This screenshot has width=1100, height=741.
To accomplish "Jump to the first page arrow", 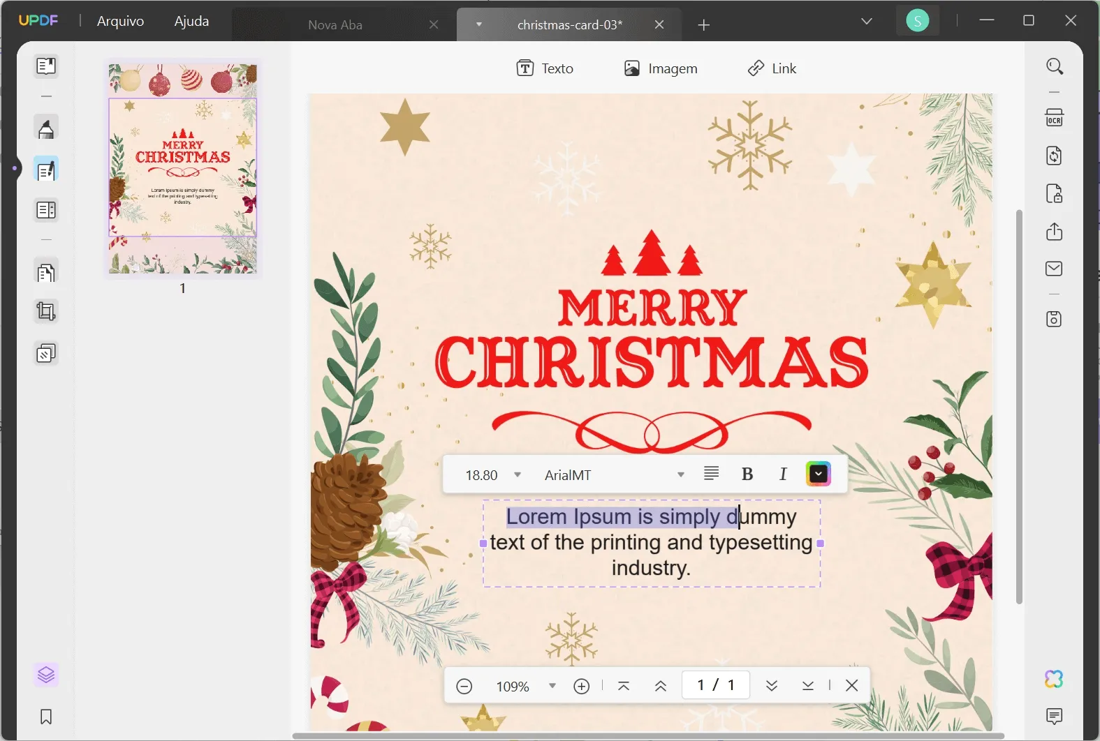I will tap(624, 686).
